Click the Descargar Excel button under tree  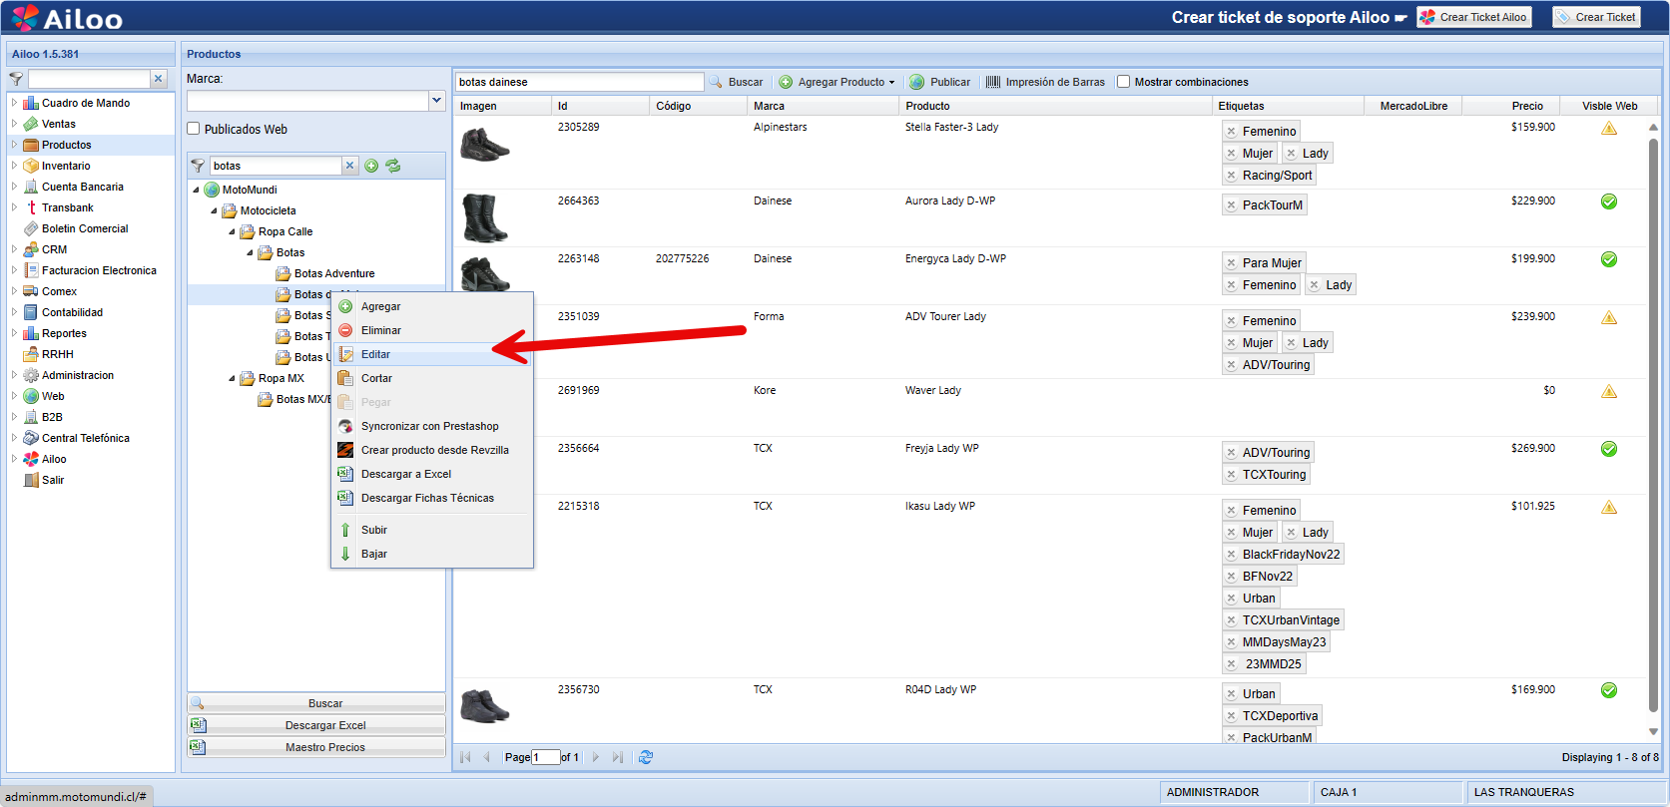click(316, 725)
